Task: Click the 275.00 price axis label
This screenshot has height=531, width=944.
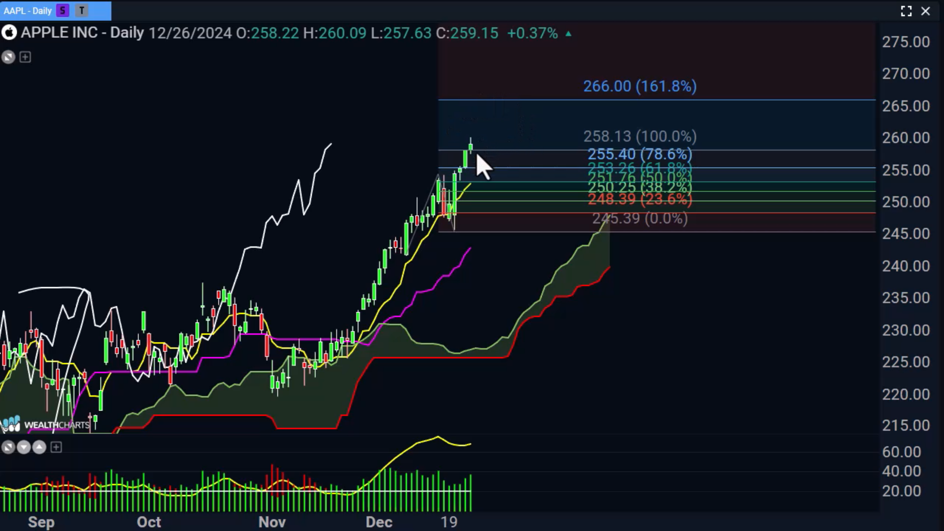Action: [906, 42]
